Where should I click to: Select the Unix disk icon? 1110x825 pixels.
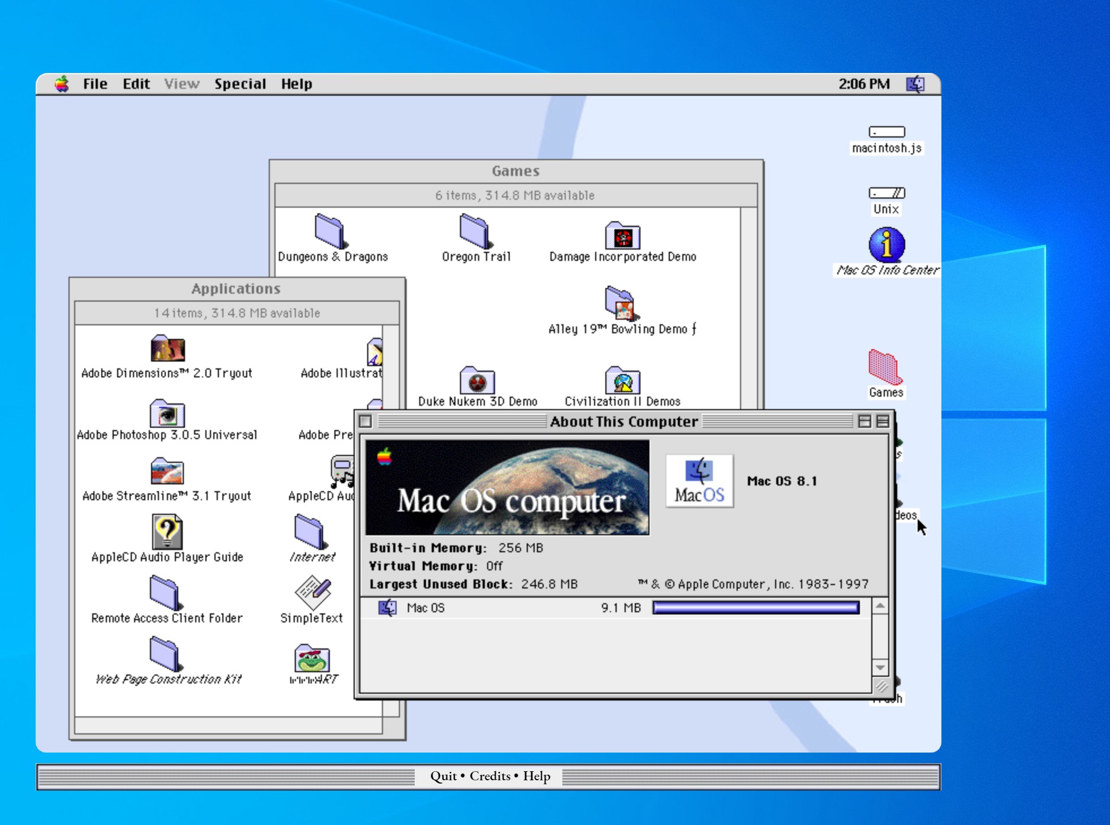887,193
